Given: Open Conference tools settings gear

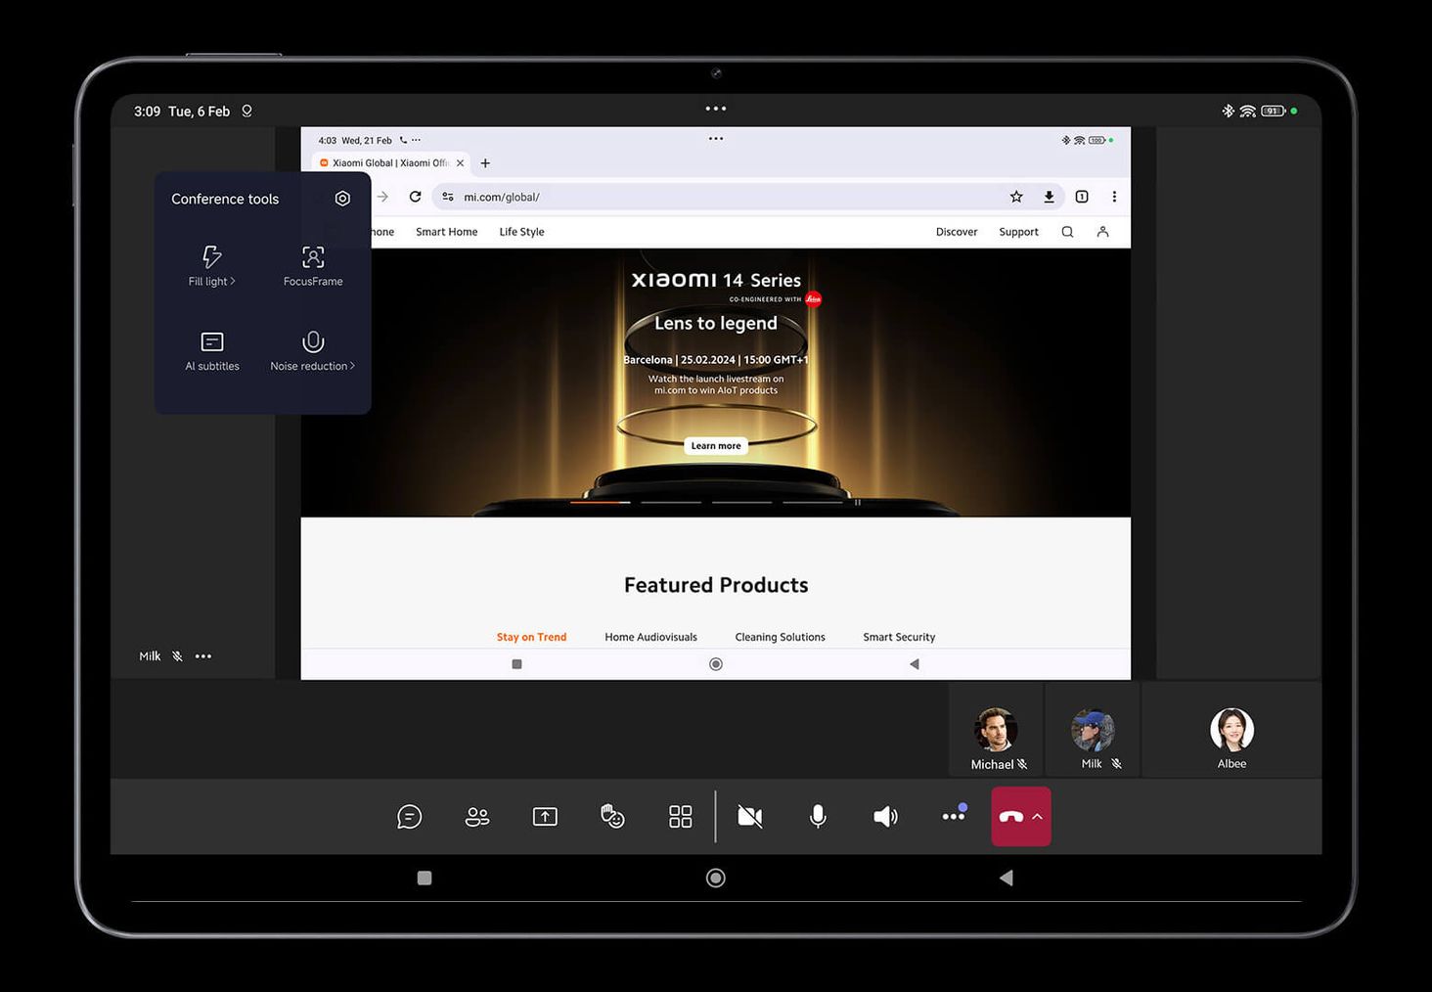Looking at the screenshot, I should point(342,199).
